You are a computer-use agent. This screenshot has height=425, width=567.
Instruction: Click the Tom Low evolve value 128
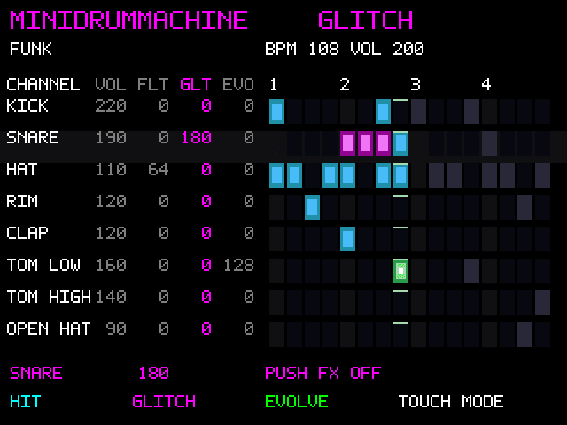[238, 265]
